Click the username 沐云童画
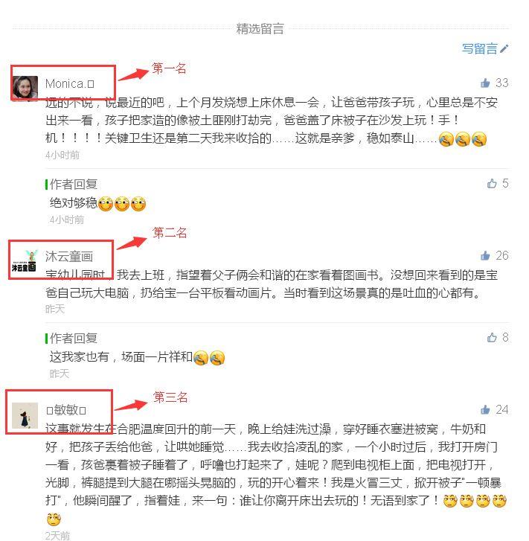 click(69, 256)
